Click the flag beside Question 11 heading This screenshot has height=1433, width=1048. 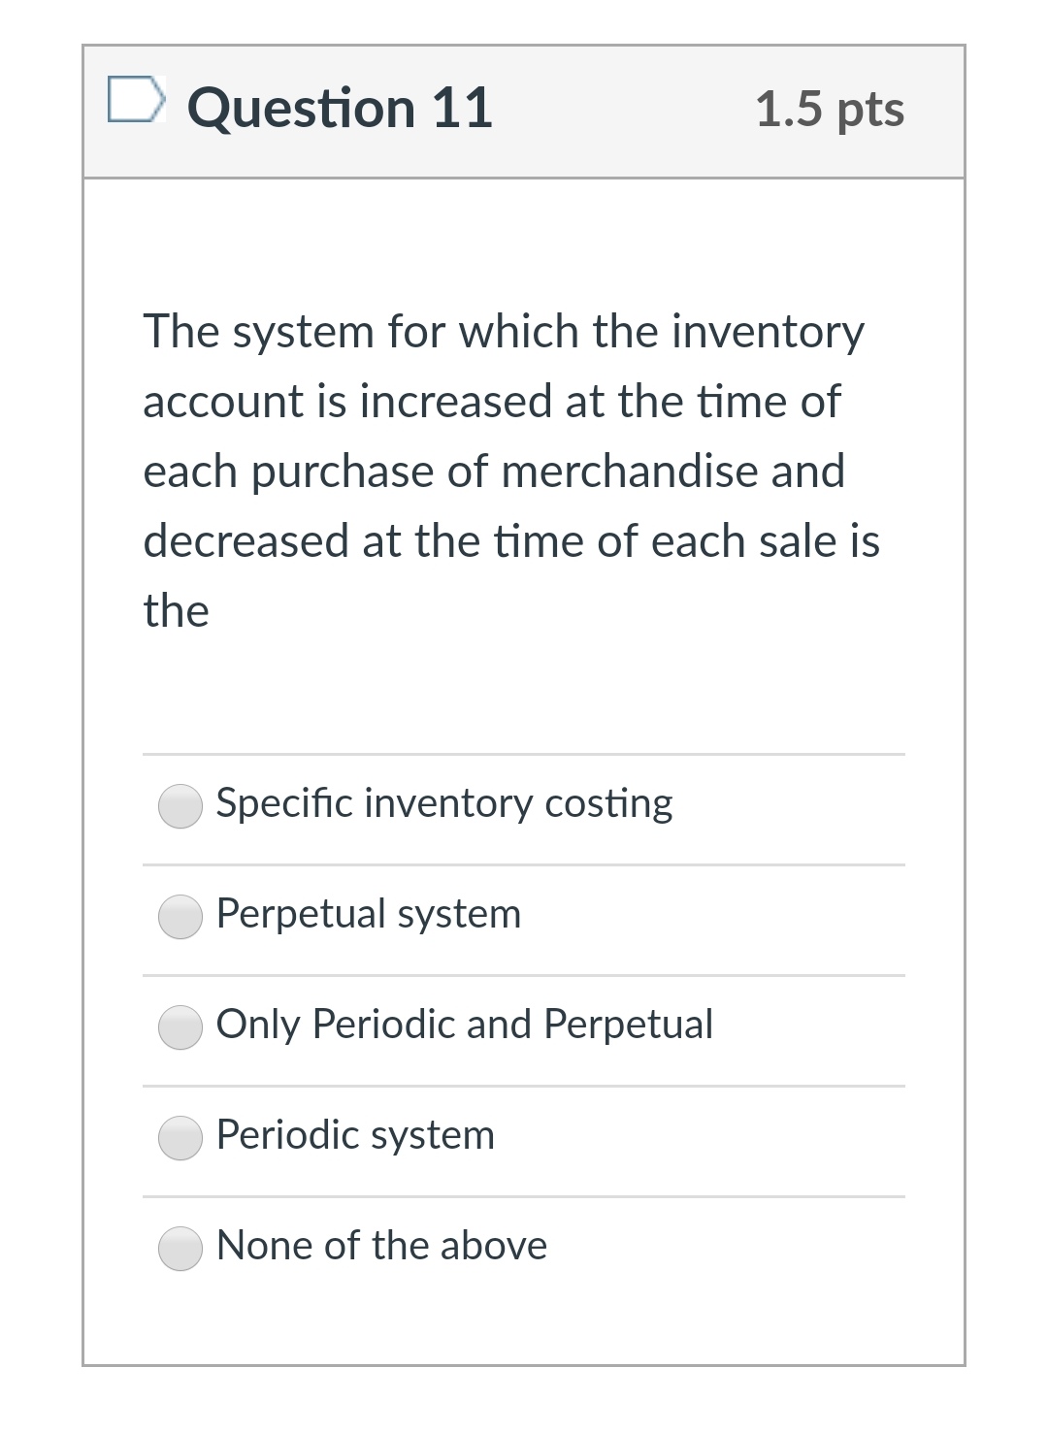pyautogui.click(x=137, y=100)
